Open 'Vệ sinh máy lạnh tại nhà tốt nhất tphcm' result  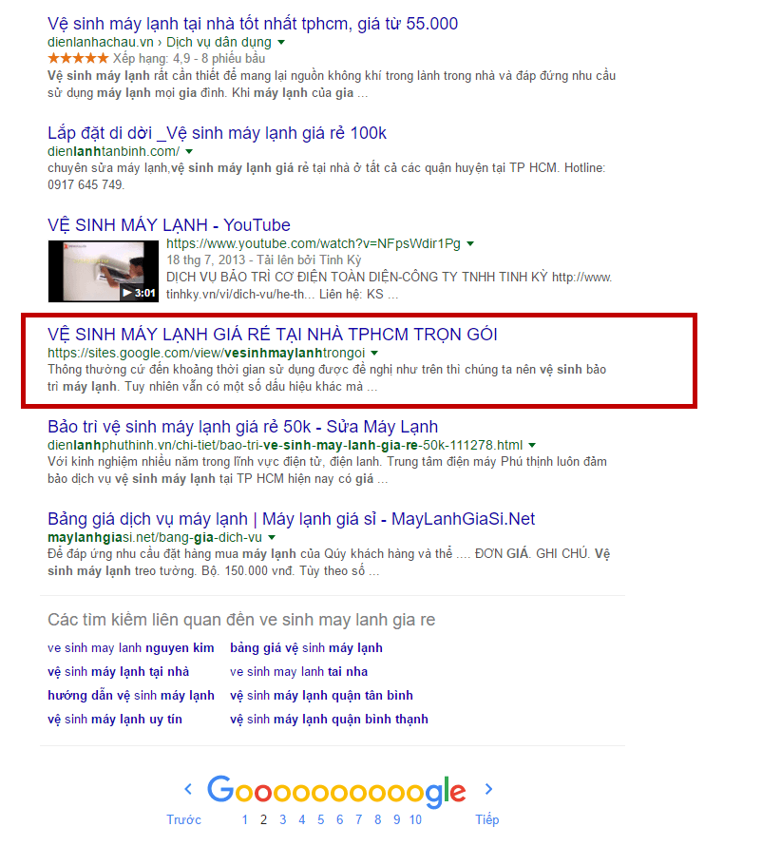(x=253, y=24)
